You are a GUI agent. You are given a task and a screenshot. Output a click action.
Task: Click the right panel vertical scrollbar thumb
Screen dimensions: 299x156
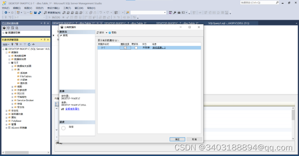[x=293, y=115]
